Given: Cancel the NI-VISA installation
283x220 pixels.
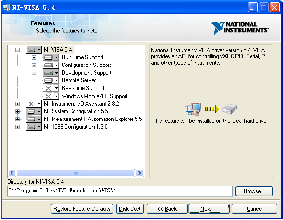Looking at the screenshot, I should 255,209.
